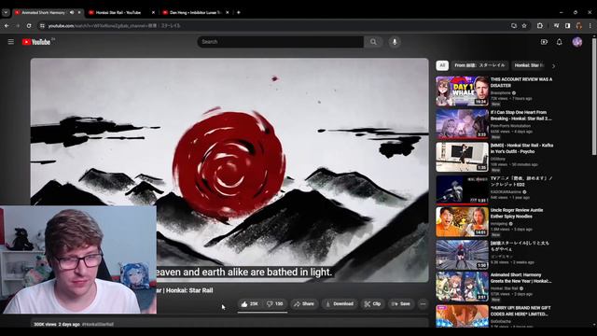Click the W extension icon in the toolbar
Screen dimensions: 597x336
click(x=556, y=25)
